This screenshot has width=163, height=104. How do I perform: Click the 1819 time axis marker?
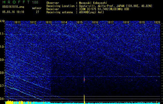[141, 22]
